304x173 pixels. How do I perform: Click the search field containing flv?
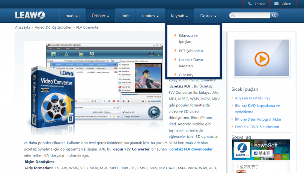pos(250,15)
